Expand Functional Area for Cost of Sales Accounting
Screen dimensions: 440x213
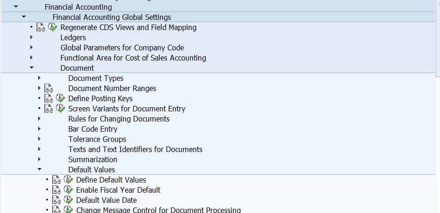click(31, 58)
